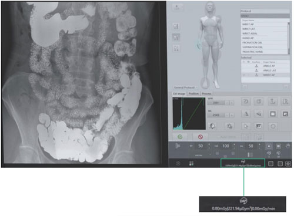This screenshot has width=294, height=216.
Task: Add the L side marker
Action: click(x=273, y=102)
